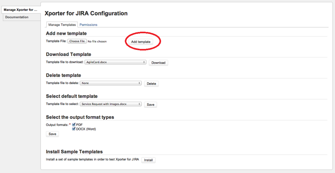Viewport: 335px width, 173px height.
Task: Click the Download button
Action: (x=158, y=63)
